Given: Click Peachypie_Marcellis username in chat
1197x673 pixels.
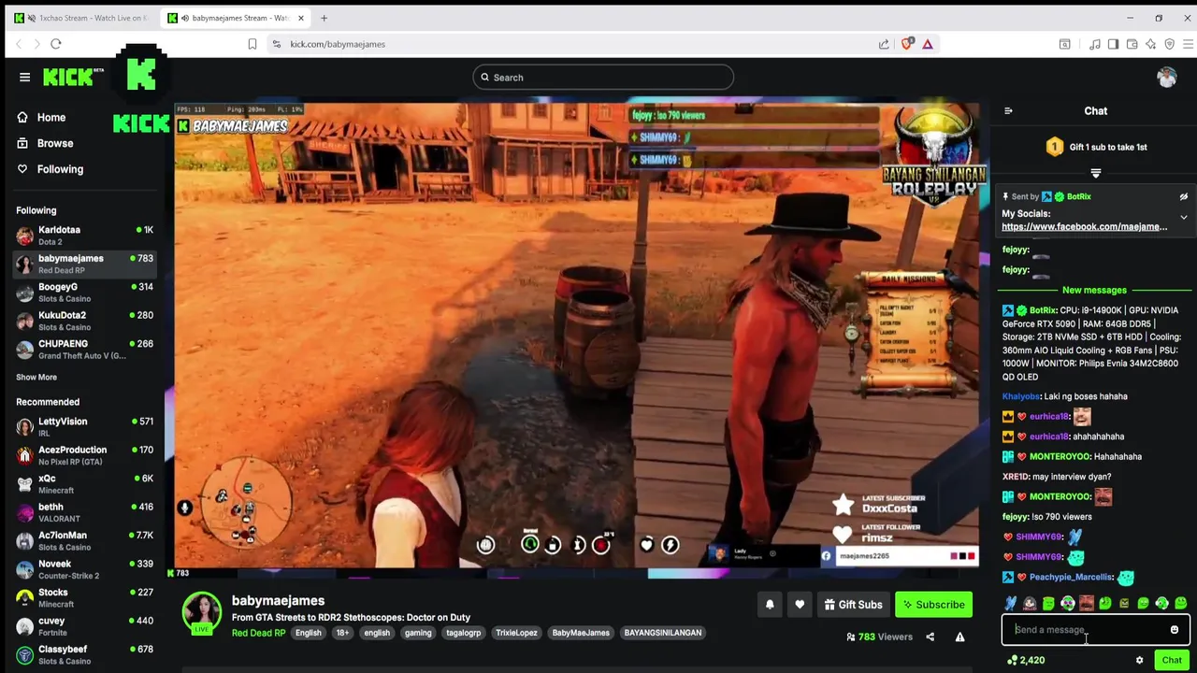Looking at the screenshot, I should tap(1070, 578).
